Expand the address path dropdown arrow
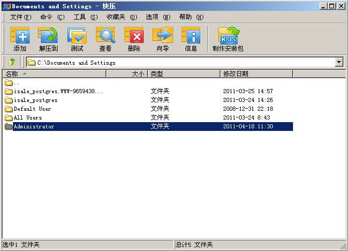 click(x=339, y=62)
